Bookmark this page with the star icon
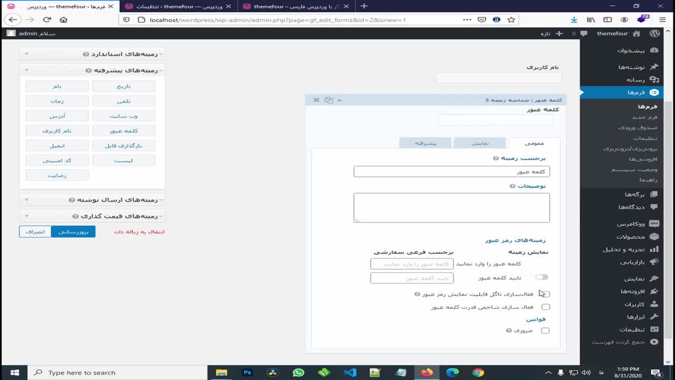Image resolution: width=675 pixels, height=380 pixels. (x=511, y=20)
